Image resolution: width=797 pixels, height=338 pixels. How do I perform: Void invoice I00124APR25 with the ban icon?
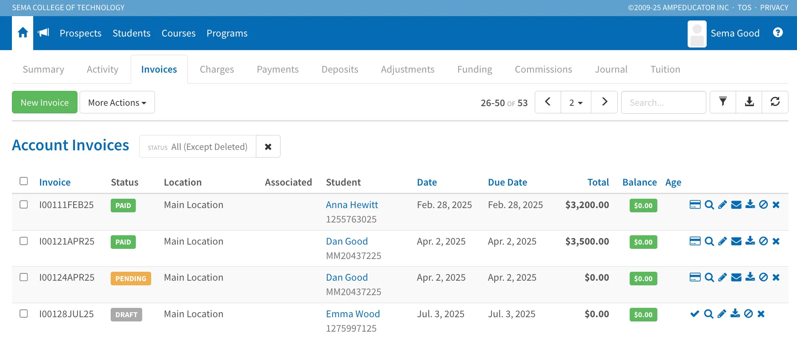(x=764, y=277)
